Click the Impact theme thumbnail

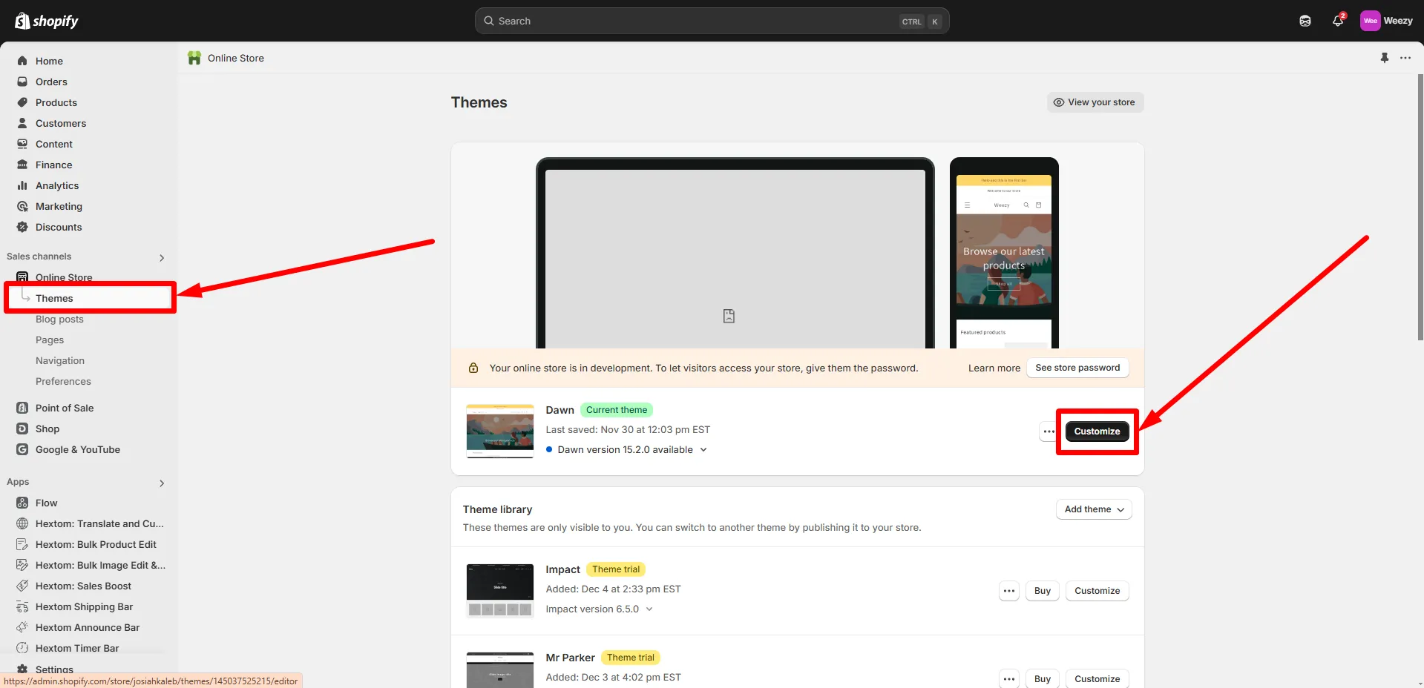pos(500,591)
